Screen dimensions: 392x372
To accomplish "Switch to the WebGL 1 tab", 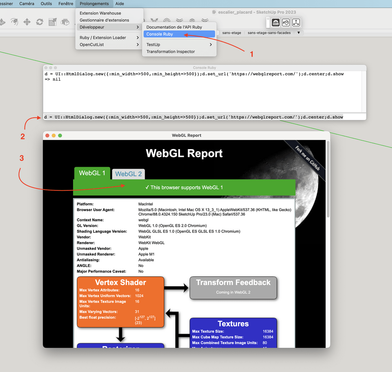I will point(92,173).
